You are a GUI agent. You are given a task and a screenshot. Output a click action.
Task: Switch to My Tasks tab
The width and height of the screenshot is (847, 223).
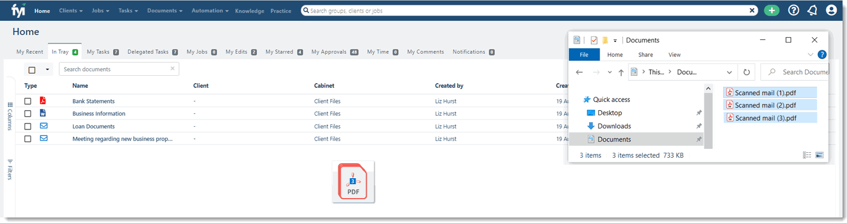[103, 52]
